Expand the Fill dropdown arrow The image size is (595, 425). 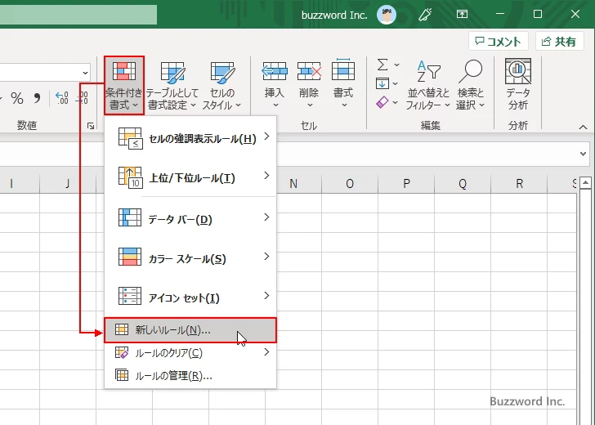pyautogui.click(x=395, y=83)
